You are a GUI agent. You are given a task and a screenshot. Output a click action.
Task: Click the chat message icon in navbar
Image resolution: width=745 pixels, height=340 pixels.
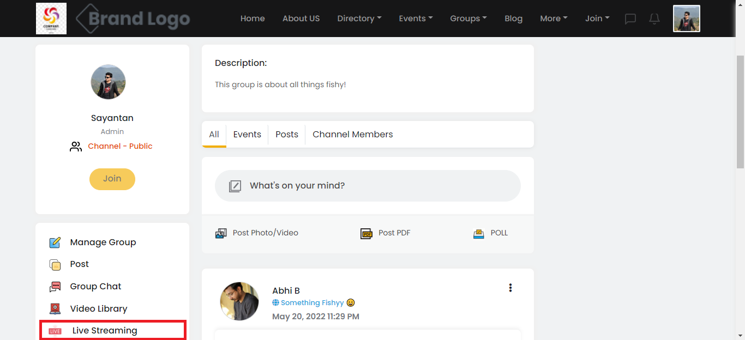[630, 19]
